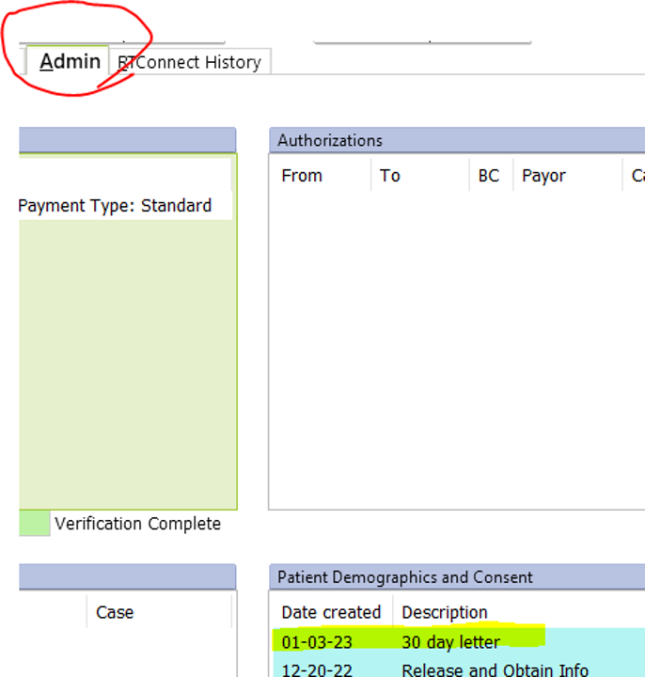Click the Verification Complete label
The width and height of the screenshot is (645, 677).
pos(137,524)
